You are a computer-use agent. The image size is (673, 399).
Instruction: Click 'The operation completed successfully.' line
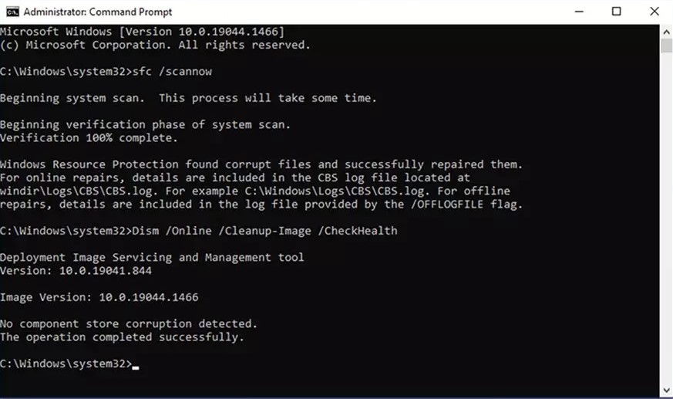[122, 337]
